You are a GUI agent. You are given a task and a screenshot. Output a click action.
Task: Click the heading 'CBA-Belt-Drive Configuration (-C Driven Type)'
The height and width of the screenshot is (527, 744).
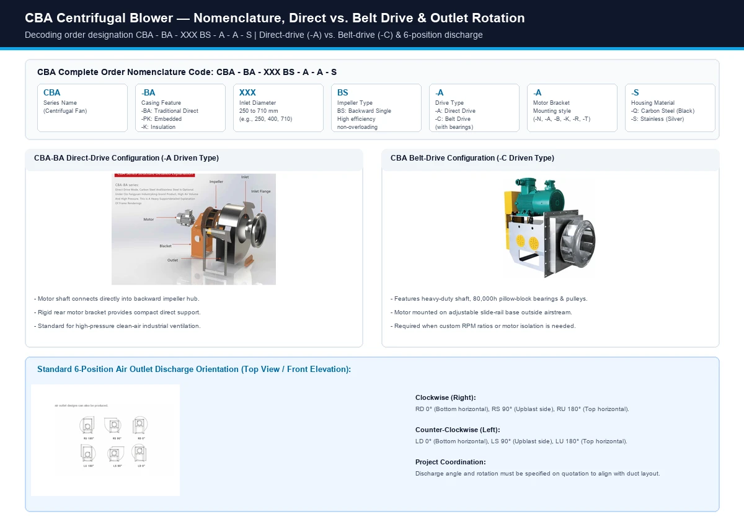(x=472, y=158)
